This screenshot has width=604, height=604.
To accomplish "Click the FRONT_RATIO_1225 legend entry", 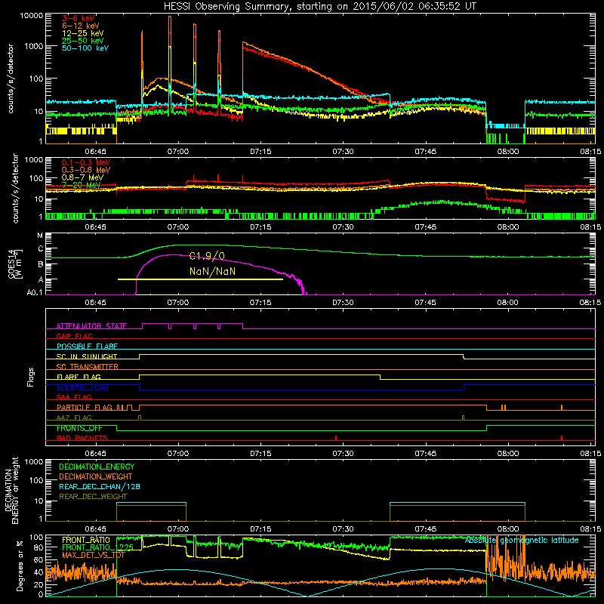I will click(98, 547).
